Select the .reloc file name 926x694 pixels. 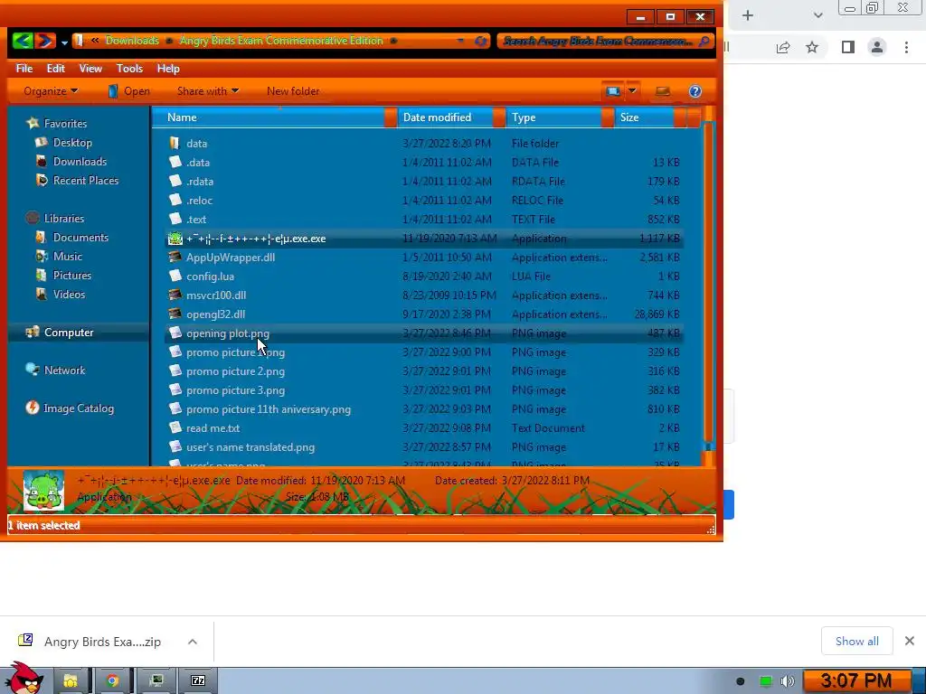point(199,200)
